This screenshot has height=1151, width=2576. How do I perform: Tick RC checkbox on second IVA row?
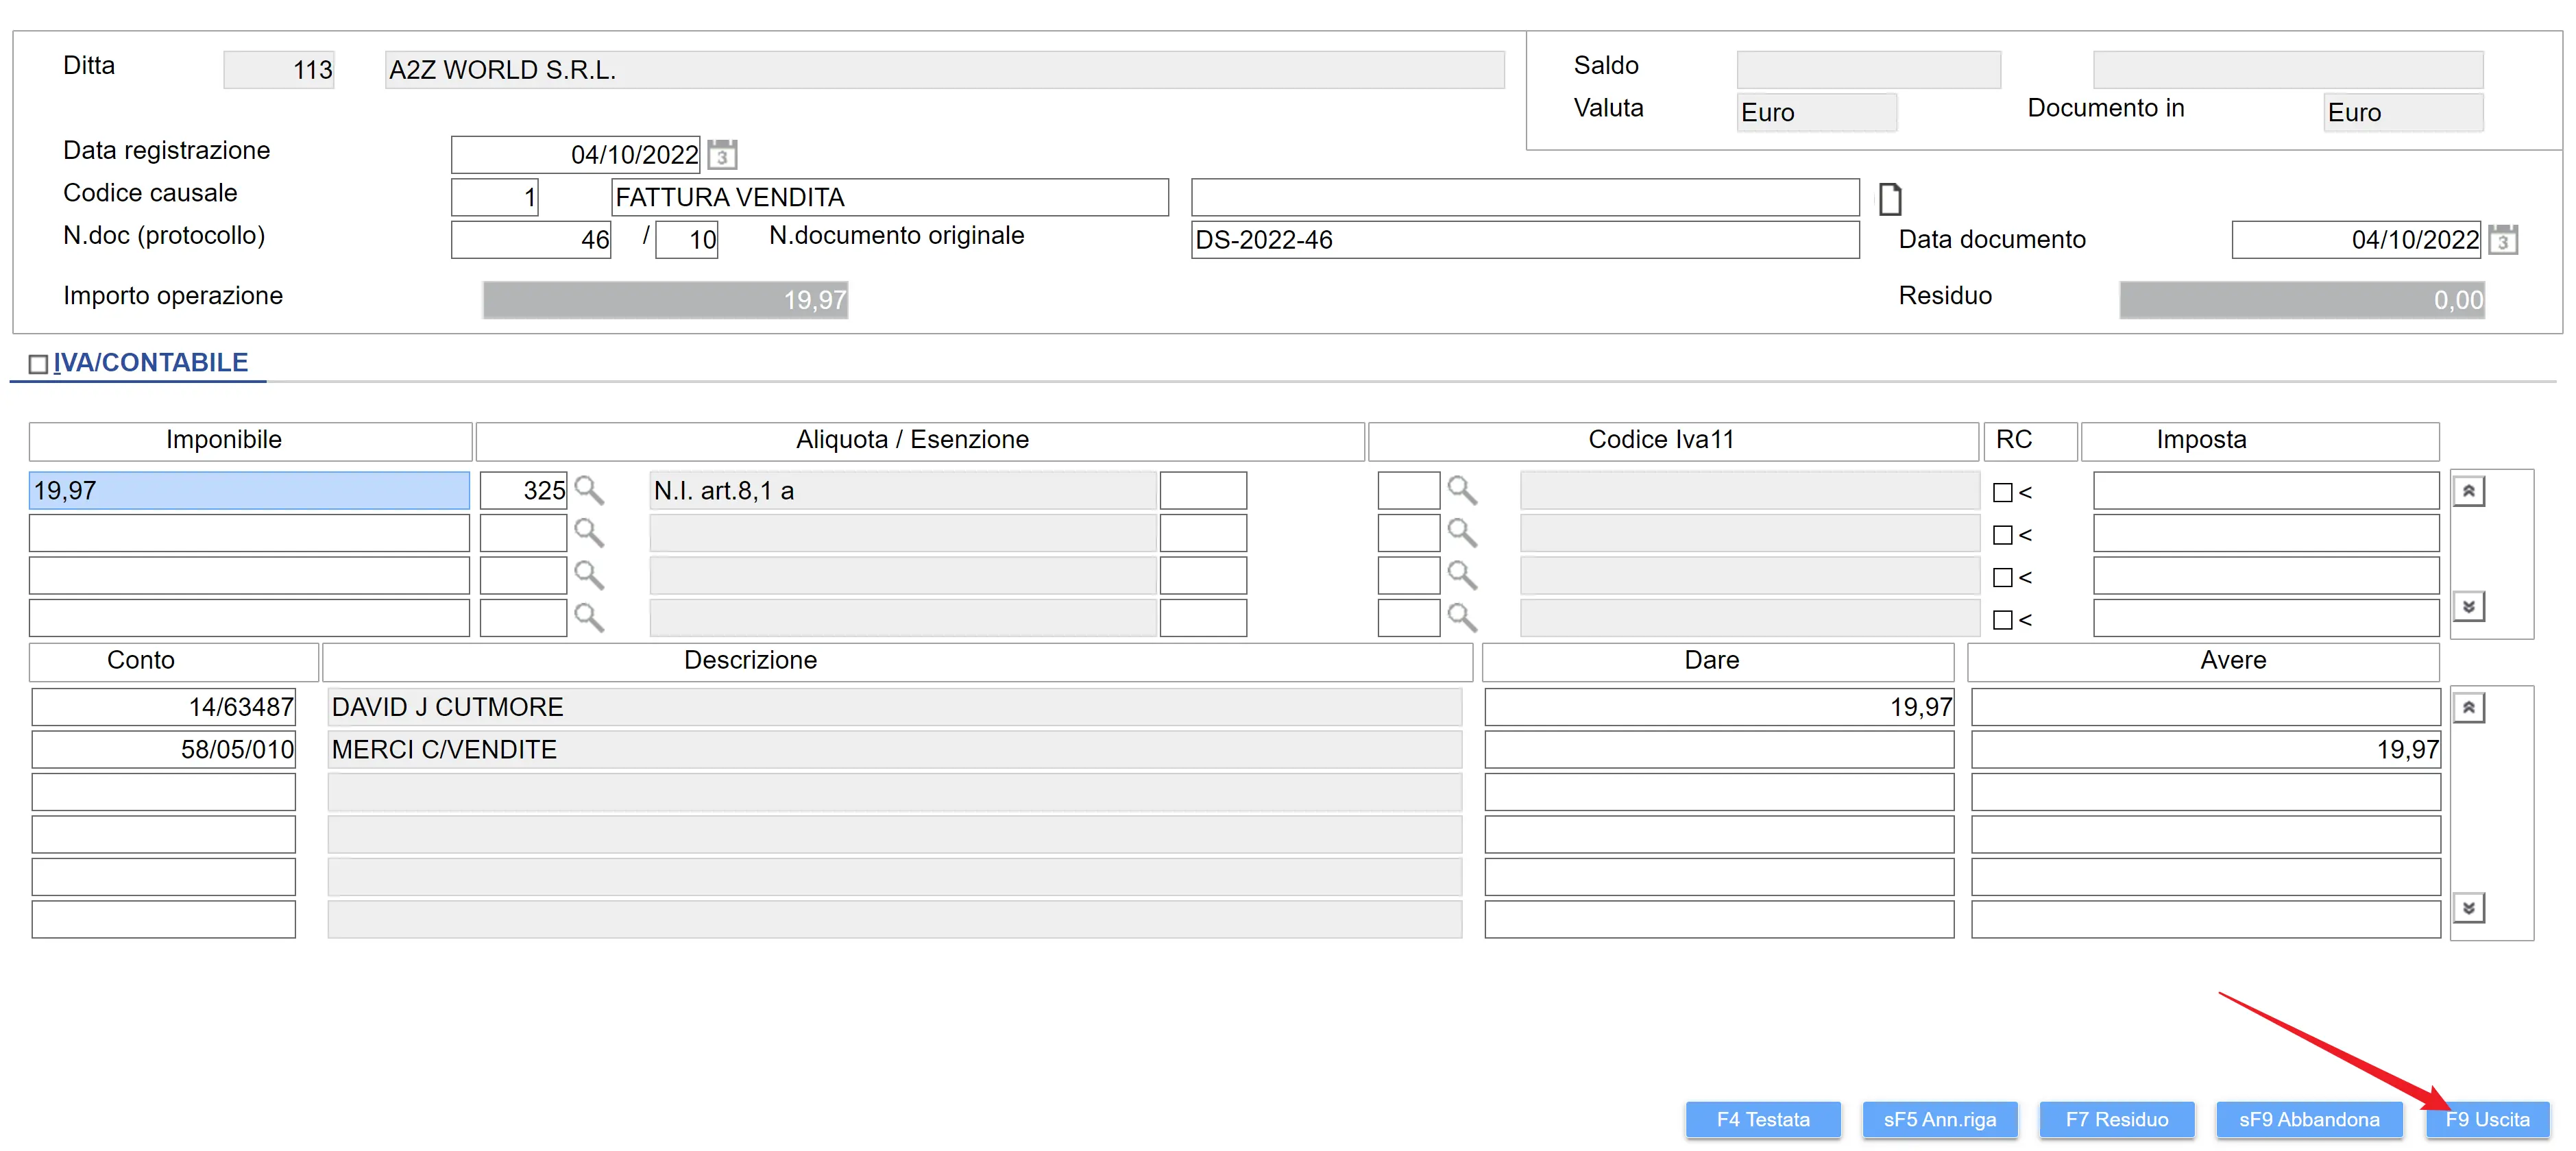(x=2002, y=536)
